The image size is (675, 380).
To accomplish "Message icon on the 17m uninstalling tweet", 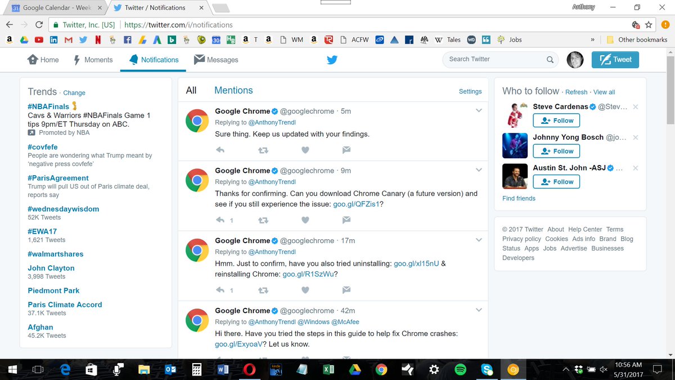I will [346, 290].
